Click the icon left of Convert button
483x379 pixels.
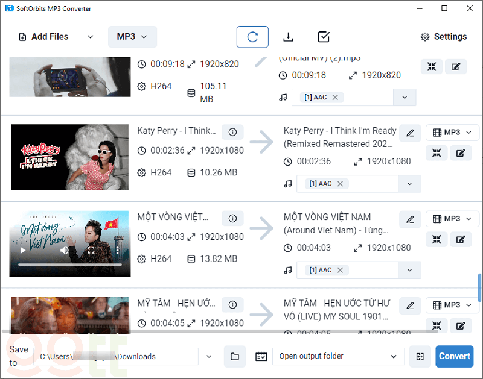[420, 356]
